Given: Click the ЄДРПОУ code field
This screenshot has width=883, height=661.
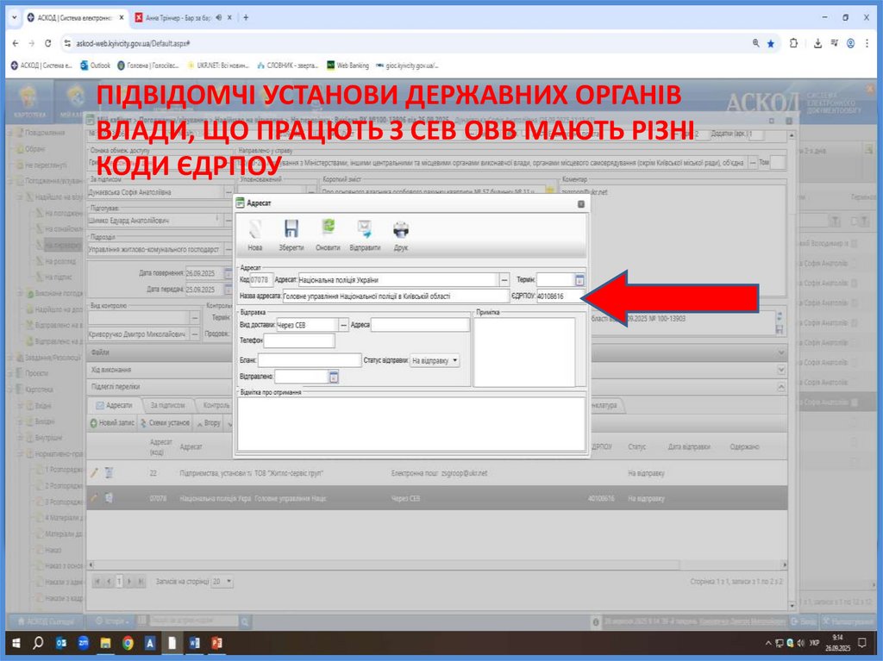Looking at the screenshot, I should click(x=560, y=296).
